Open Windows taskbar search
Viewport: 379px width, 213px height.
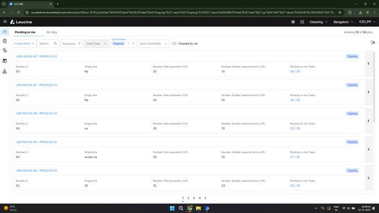pyautogui.click(x=181, y=209)
